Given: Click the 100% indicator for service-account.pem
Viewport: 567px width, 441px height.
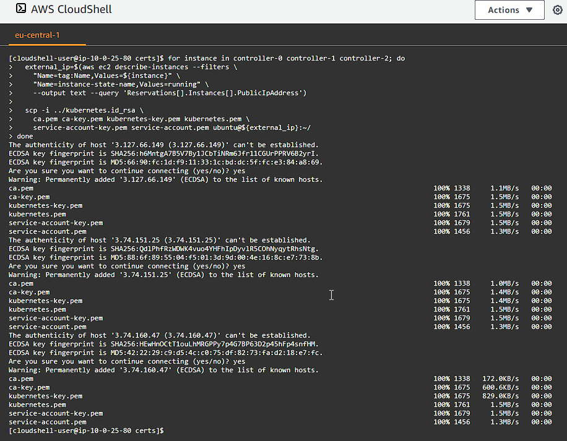Looking at the screenshot, I should click(x=441, y=421).
